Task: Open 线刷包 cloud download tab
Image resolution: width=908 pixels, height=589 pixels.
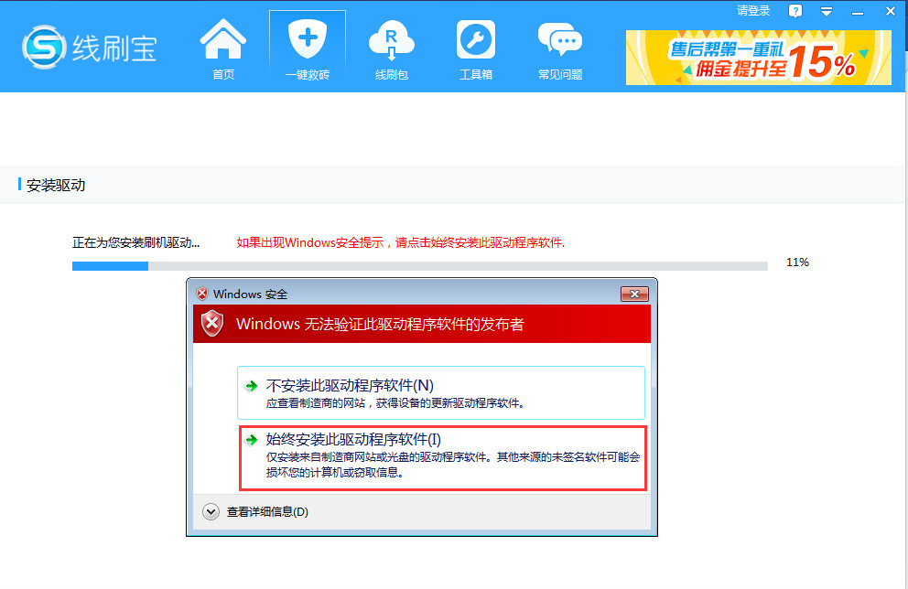Action: point(392,49)
